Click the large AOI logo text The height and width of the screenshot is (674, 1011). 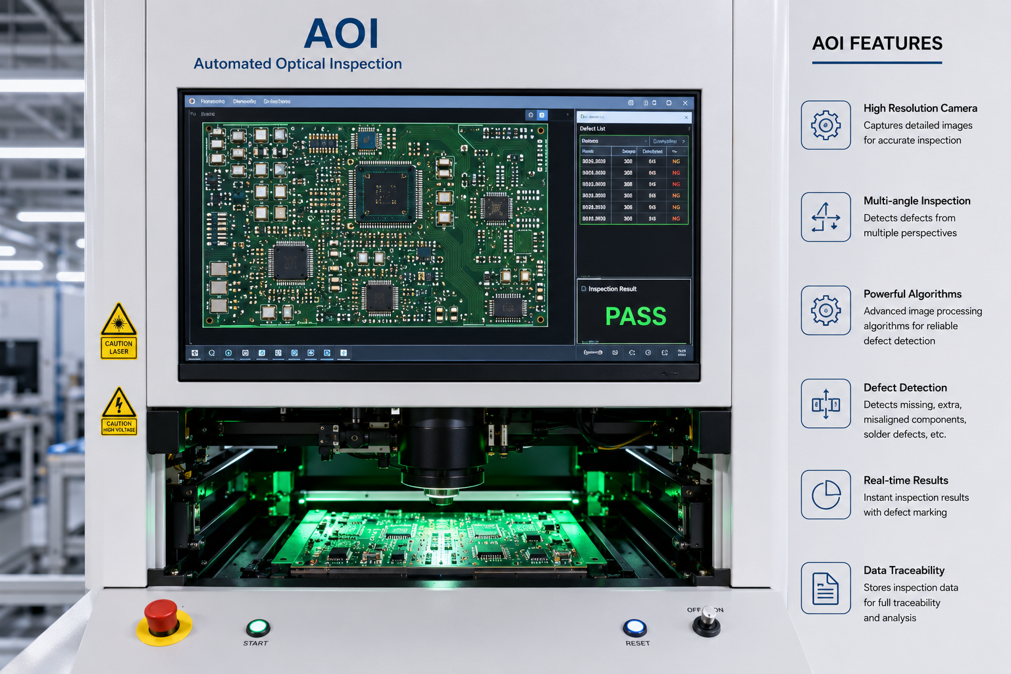pos(342,34)
